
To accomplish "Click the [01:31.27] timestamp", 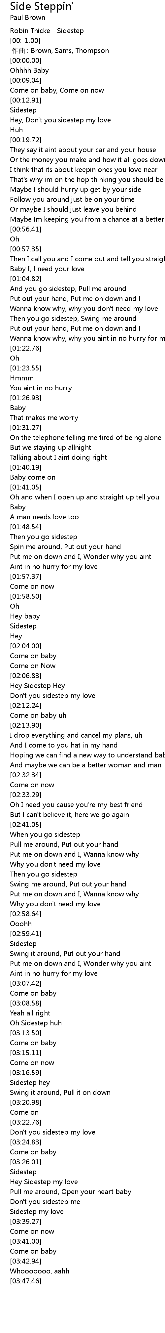I will (26, 428).
